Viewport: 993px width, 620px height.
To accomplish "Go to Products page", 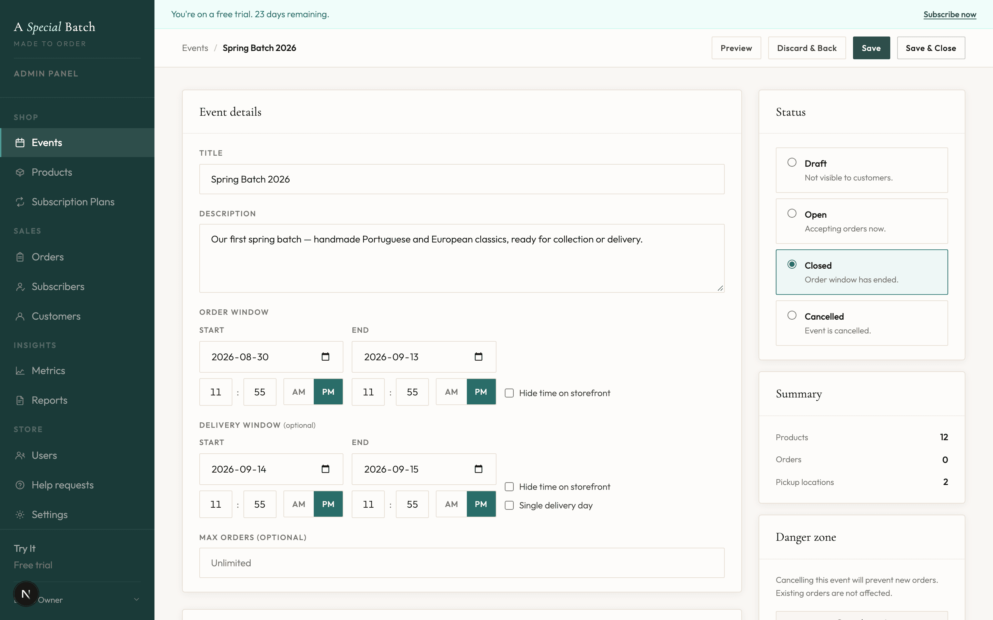I will 77,172.
